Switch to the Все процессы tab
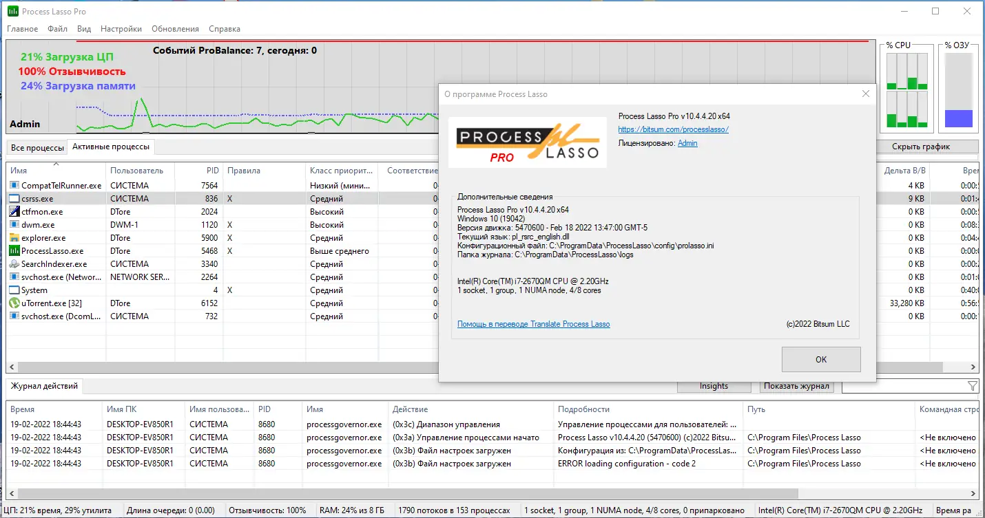 [x=37, y=148]
